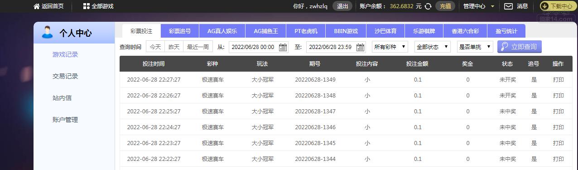Click the 立即查询 search button
The height and width of the screenshot is (170, 578).
(520, 47)
